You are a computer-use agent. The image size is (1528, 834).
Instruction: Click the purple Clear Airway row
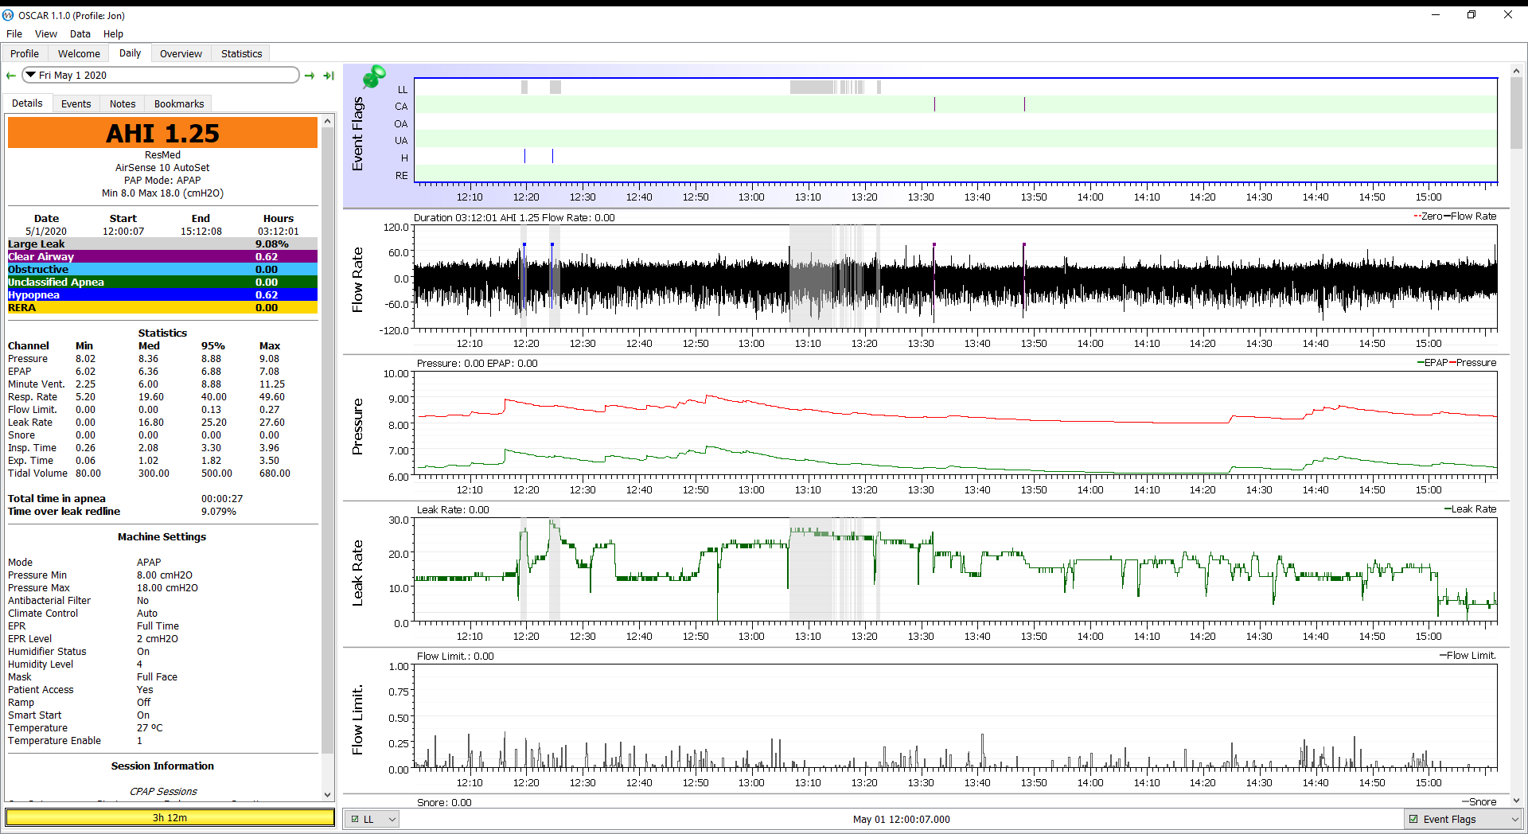point(162,257)
